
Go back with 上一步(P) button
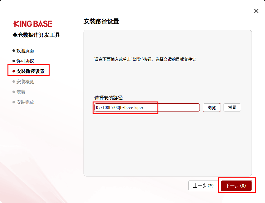[203, 186]
